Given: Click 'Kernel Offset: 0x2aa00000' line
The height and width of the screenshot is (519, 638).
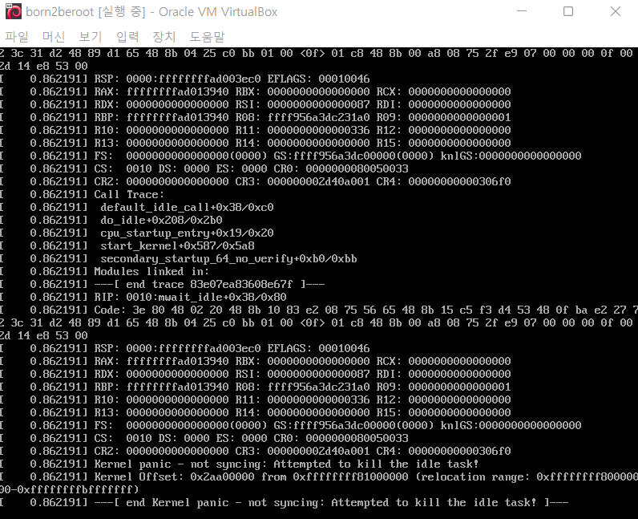Looking at the screenshot, I should pyautogui.click(x=319, y=477).
